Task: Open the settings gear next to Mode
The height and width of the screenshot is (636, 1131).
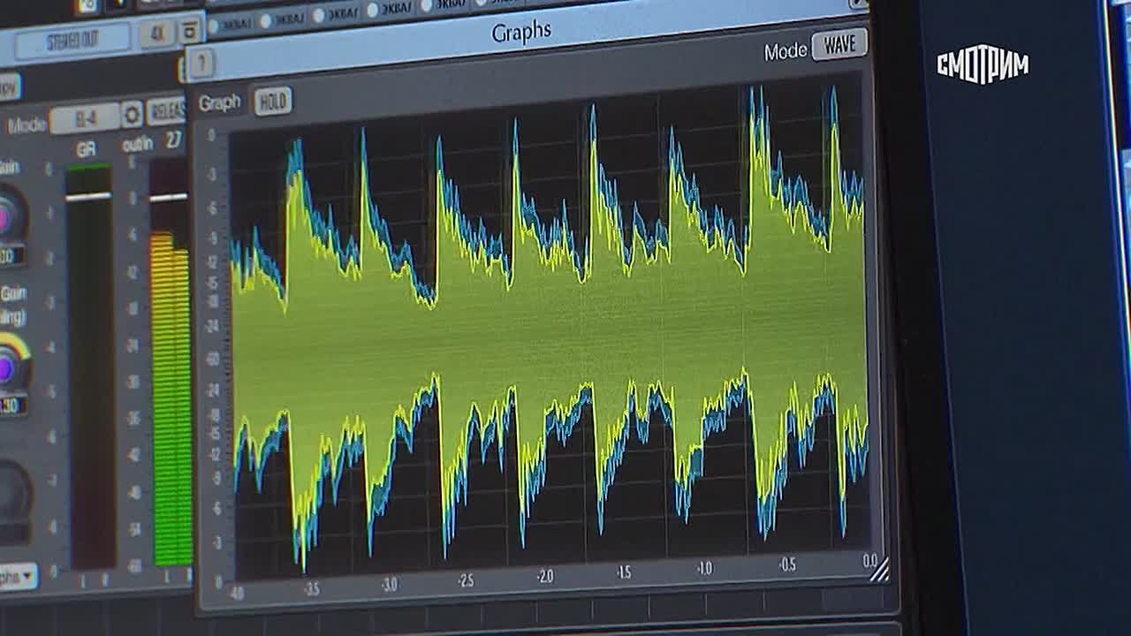Action: tap(132, 114)
